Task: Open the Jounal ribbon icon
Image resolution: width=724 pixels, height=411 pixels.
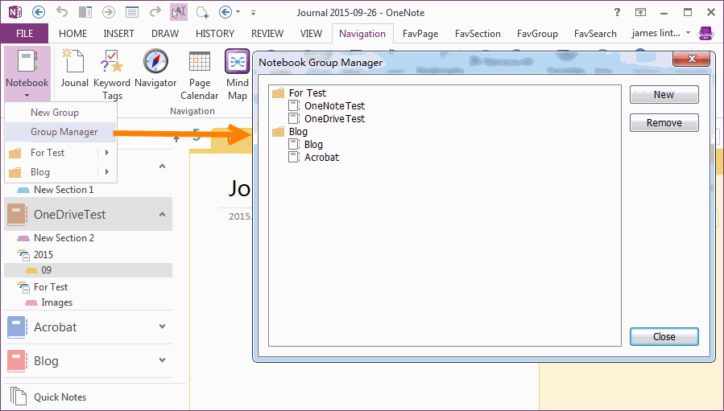Action: click(x=74, y=68)
